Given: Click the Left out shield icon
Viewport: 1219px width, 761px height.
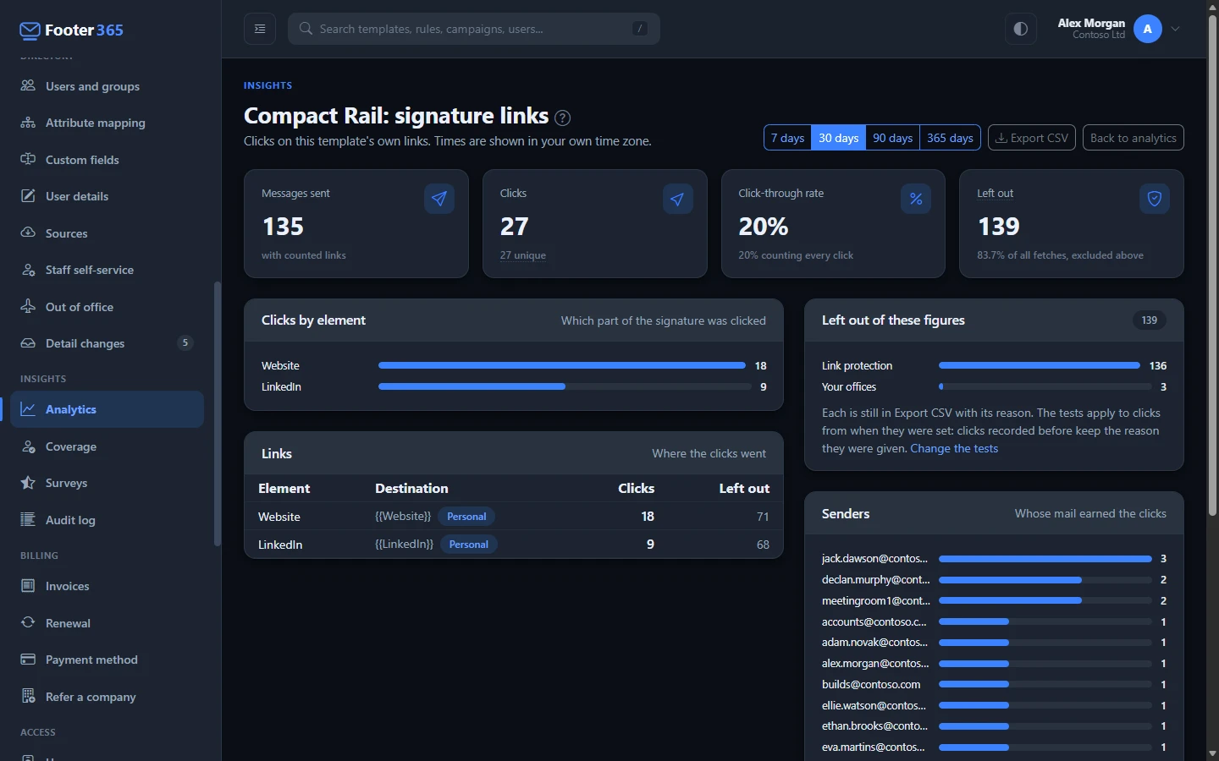Looking at the screenshot, I should pos(1155,199).
